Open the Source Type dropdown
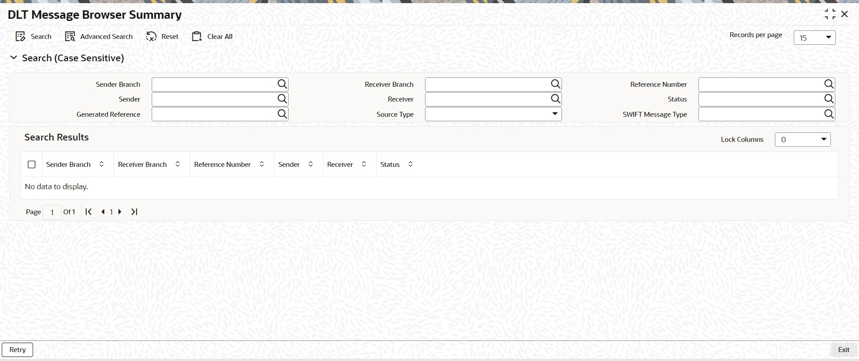Viewport: 859px width, 361px height. coord(493,114)
